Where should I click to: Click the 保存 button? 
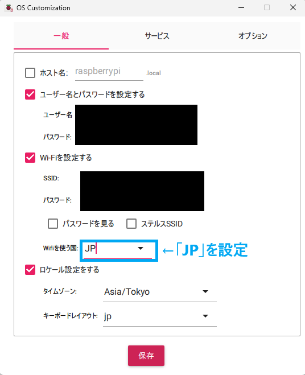click(146, 356)
